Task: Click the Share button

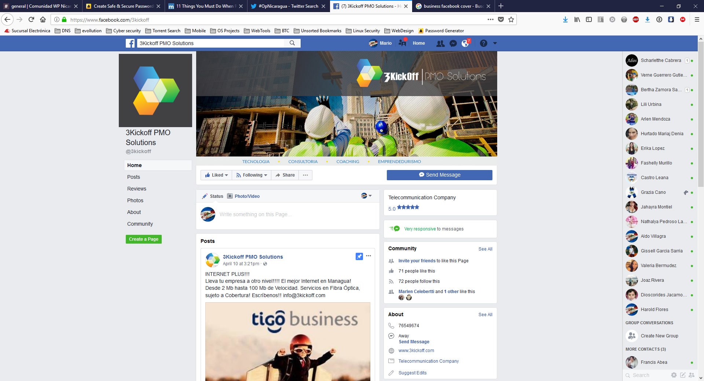Action: (285, 175)
